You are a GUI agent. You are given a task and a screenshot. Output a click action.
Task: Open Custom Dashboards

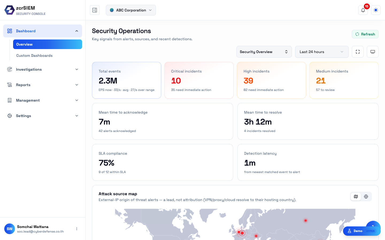tap(48, 55)
